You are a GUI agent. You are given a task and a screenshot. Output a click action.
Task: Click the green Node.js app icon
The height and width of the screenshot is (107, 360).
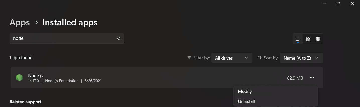point(19,78)
